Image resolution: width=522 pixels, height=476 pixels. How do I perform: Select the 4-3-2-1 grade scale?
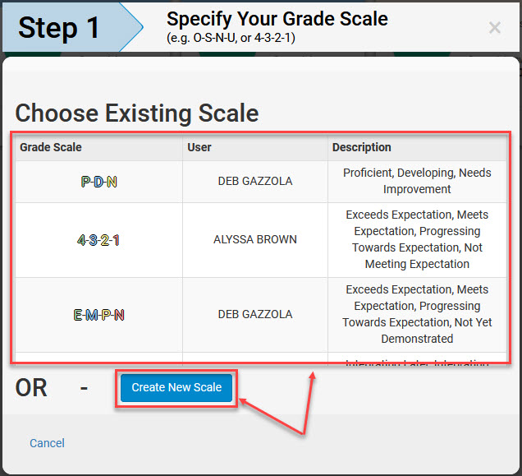tap(98, 240)
